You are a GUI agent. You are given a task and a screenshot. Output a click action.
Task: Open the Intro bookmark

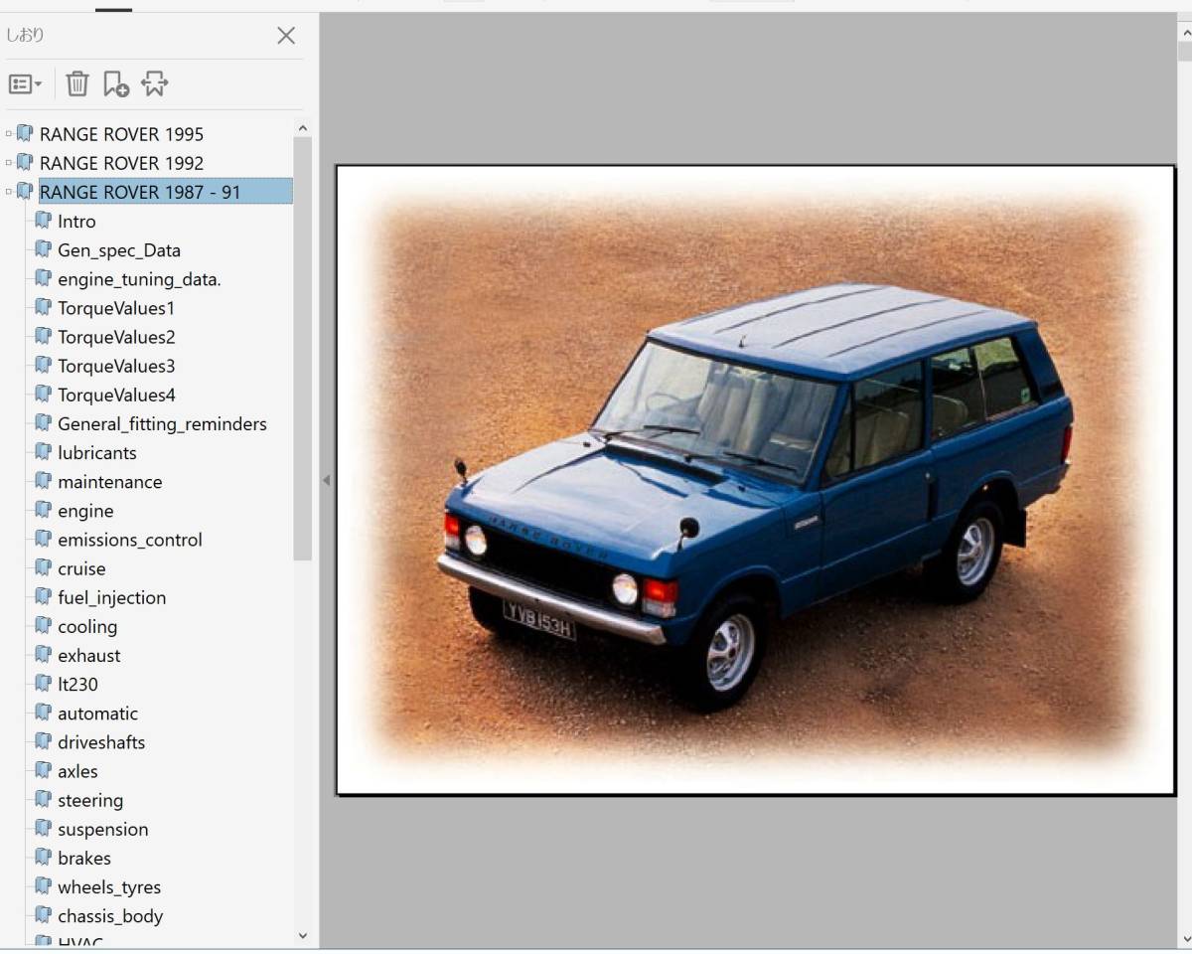[x=76, y=222]
